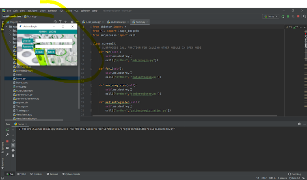
Task: Toggle the Structure side tool button
Action: [x=2, y=148]
